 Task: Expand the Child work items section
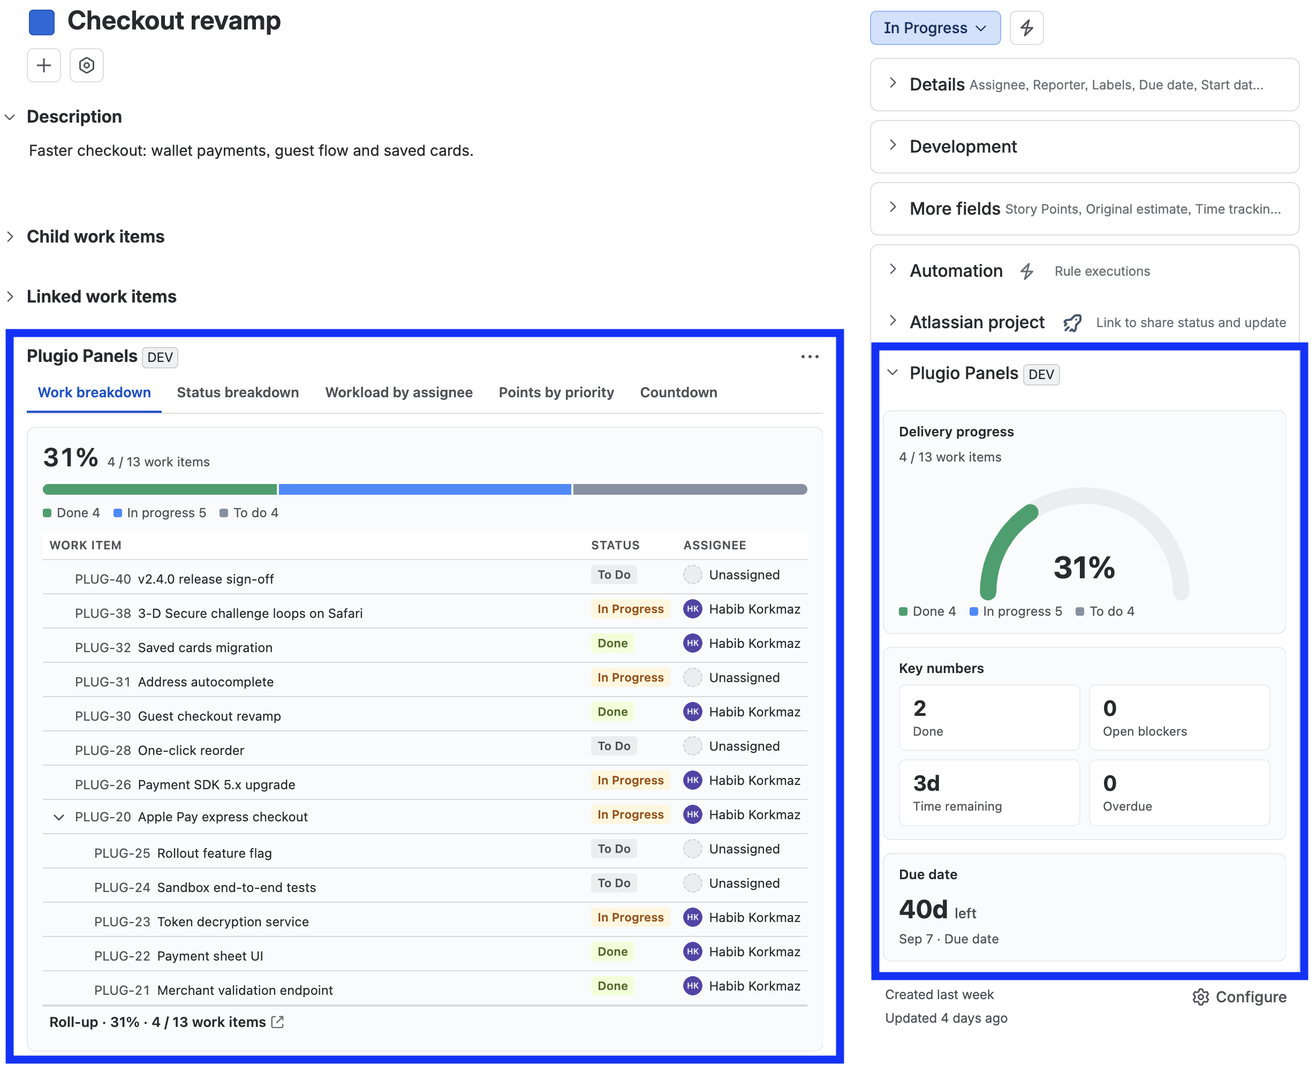[10, 237]
